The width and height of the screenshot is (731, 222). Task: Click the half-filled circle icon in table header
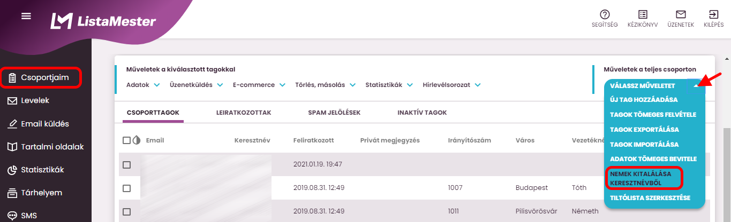tap(136, 140)
